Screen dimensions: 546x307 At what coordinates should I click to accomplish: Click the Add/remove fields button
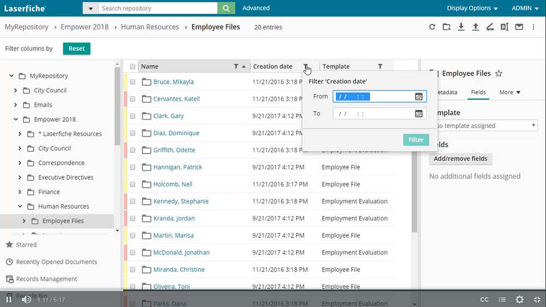pyautogui.click(x=460, y=158)
